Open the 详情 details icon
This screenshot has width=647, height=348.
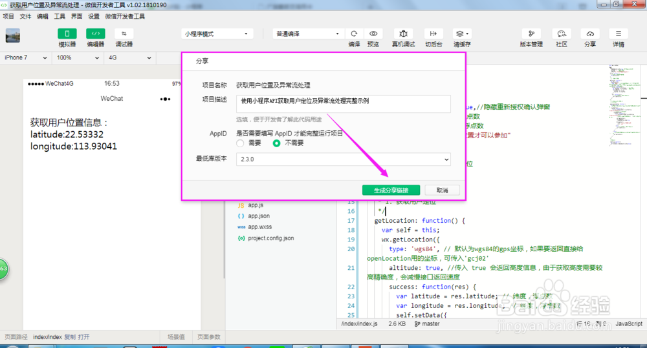[x=618, y=34]
